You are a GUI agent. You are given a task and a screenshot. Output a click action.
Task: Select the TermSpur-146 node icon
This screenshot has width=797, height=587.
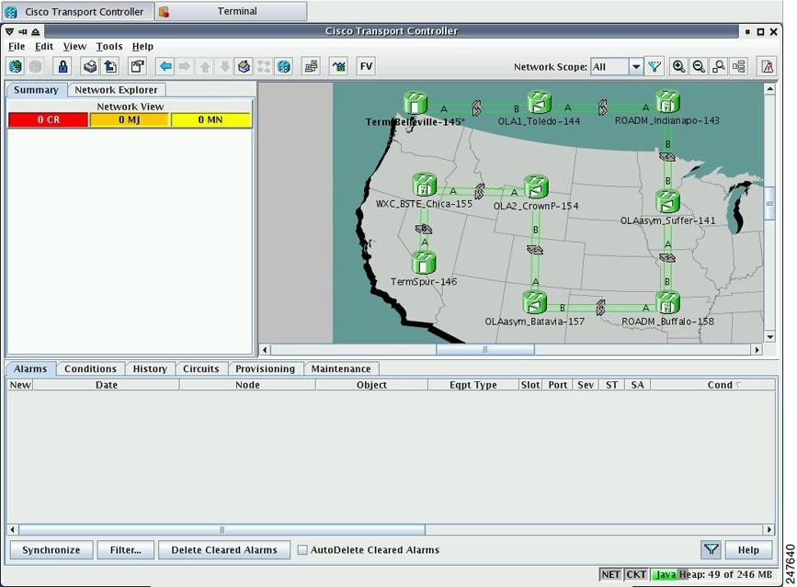click(424, 263)
